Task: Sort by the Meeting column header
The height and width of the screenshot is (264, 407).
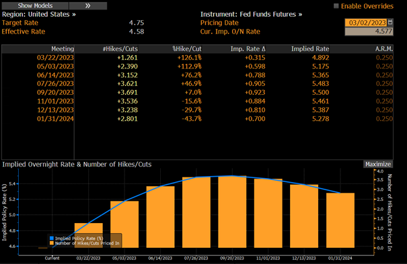Action: (63, 49)
